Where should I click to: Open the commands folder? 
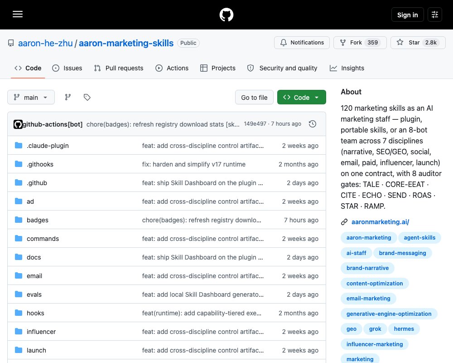(43, 239)
